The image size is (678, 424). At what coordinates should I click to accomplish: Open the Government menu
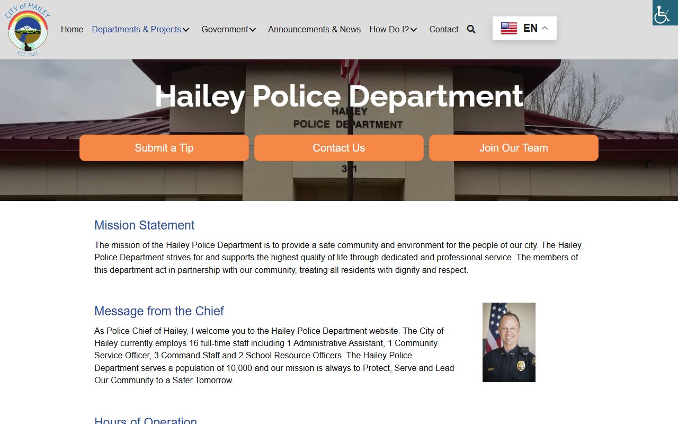click(x=225, y=29)
